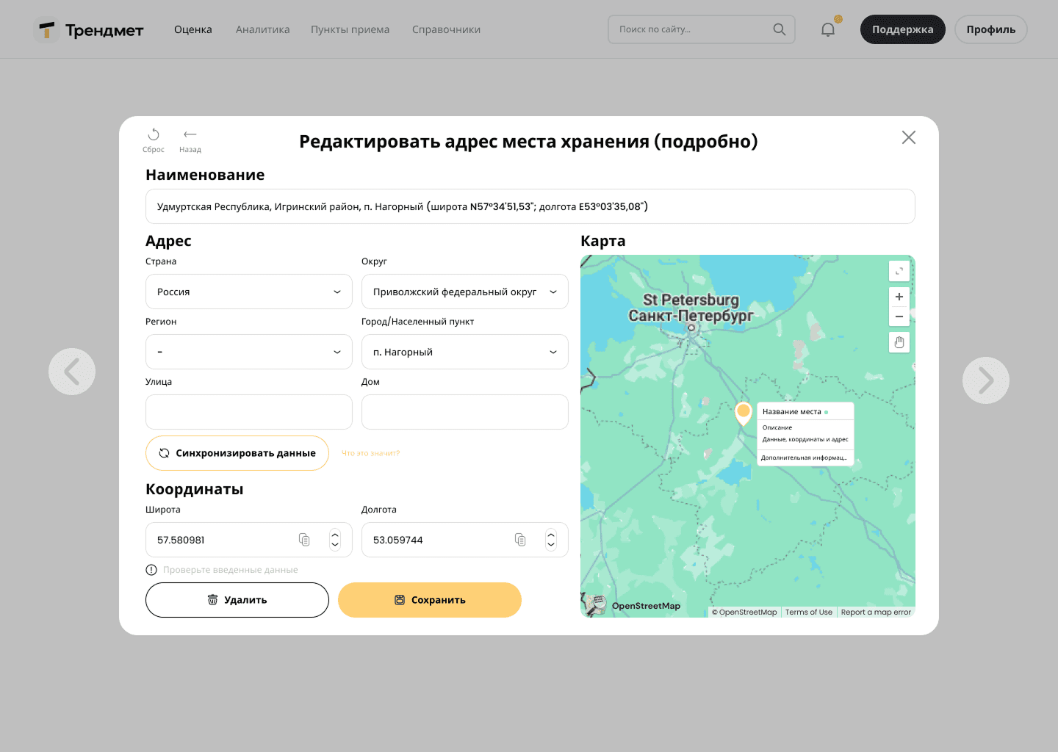This screenshot has width=1058, height=752.
Task: Click the Удалить button
Action: point(237,600)
